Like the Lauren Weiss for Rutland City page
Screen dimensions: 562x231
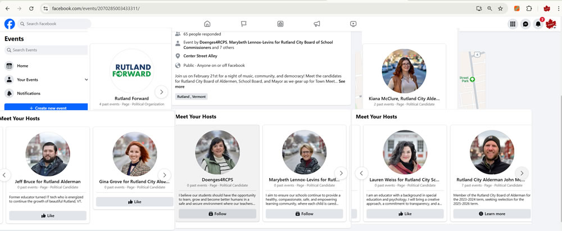coord(405,214)
